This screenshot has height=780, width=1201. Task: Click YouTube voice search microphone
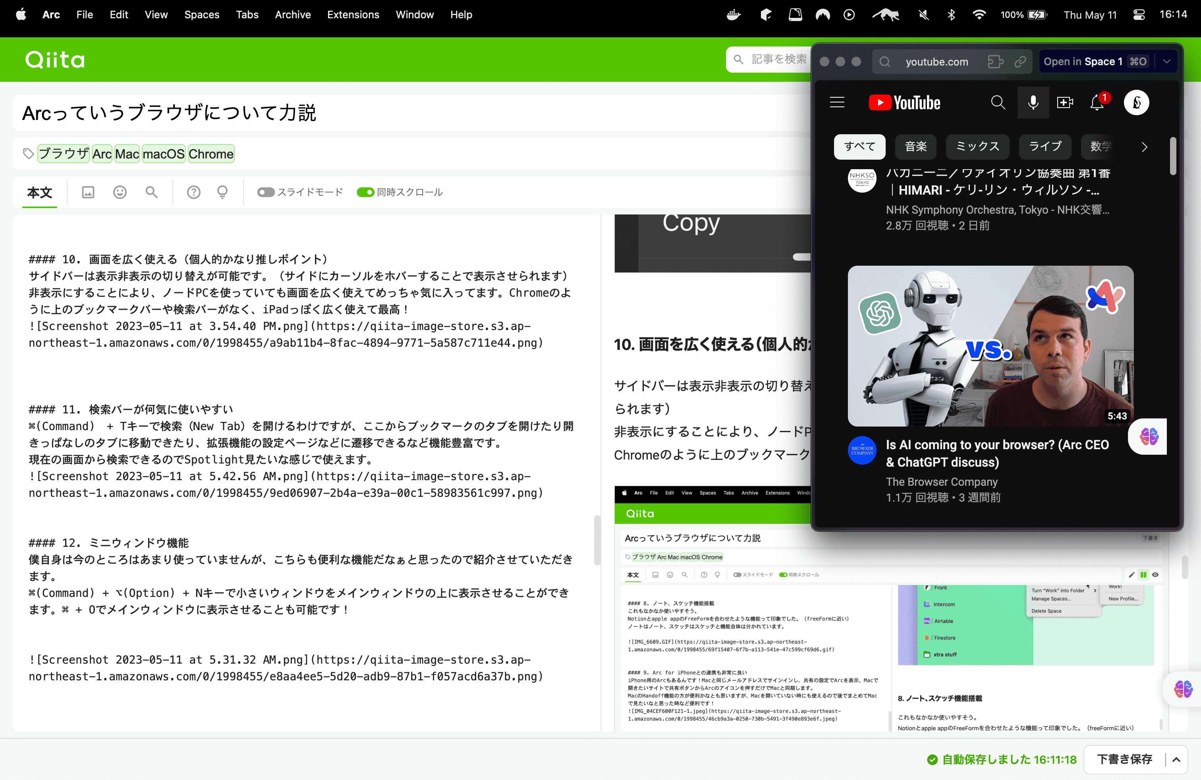pyautogui.click(x=1033, y=103)
